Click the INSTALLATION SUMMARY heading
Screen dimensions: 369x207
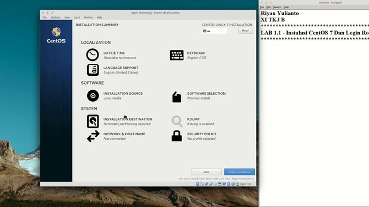tap(97, 25)
